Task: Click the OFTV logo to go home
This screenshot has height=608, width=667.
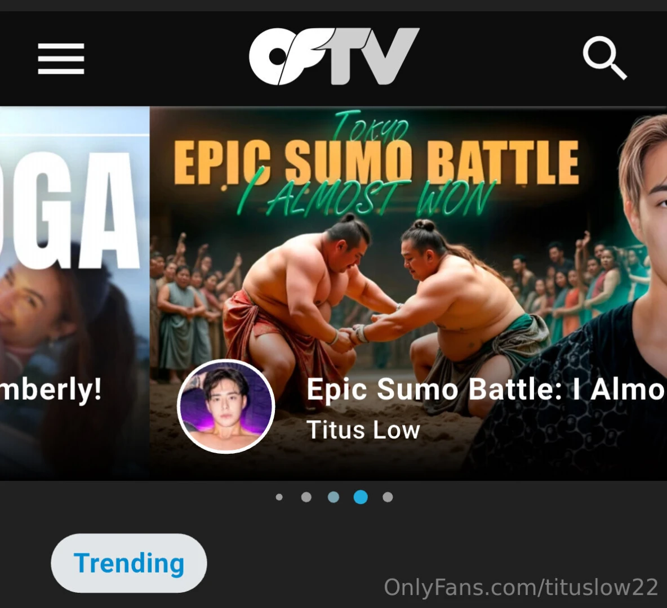Action: (x=334, y=56)
